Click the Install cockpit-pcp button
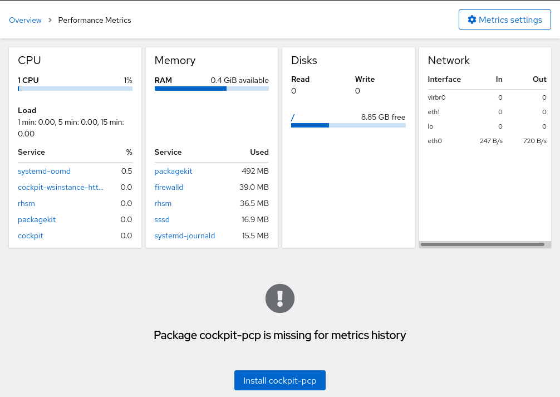This screenshot has height=397, width=560. point(279,381)
